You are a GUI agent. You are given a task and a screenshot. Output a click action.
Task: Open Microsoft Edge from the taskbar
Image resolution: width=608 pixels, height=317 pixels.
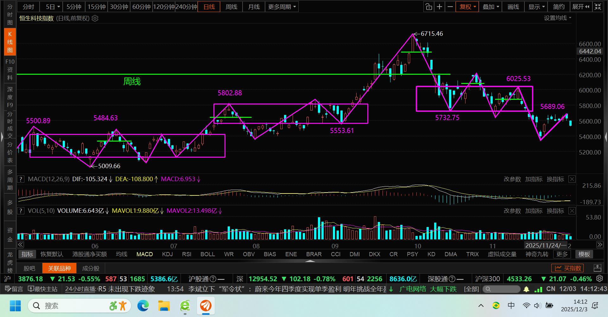143,306
